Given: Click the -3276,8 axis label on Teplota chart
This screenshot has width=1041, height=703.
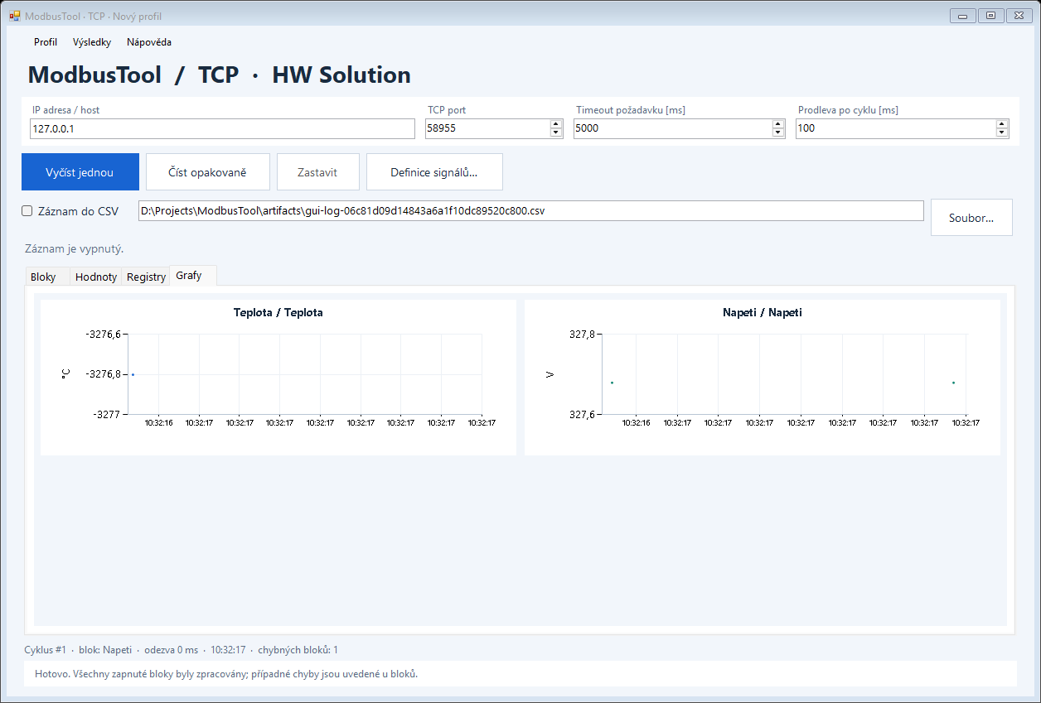Looking at the screenshot, I should 103,374.
